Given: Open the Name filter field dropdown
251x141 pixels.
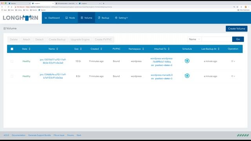Looking at the screenshot, I should point(195,39).
